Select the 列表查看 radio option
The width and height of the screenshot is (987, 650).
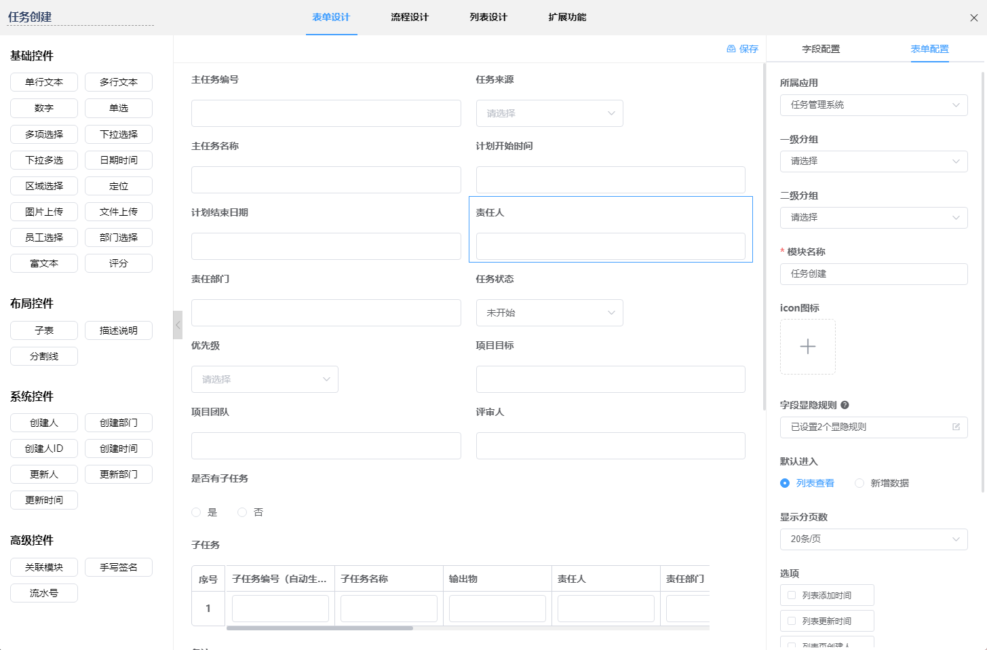click(785, 483)
